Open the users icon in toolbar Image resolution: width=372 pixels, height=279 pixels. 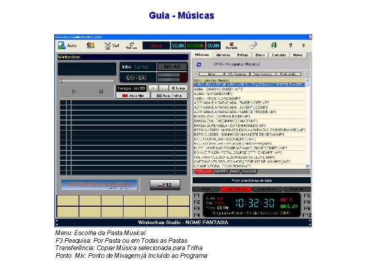90,45
